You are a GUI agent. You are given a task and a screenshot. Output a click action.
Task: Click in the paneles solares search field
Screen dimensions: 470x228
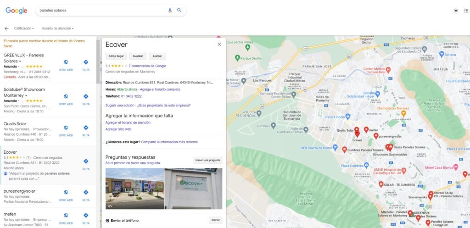[x=102, y=11]
